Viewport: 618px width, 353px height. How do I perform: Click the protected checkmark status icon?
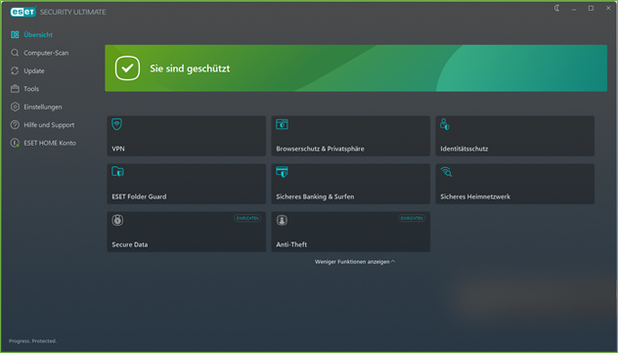coord(127,68)
